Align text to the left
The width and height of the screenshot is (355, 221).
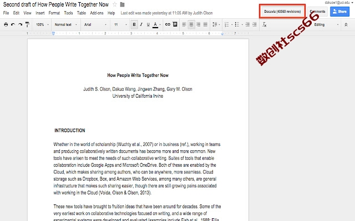184,24
